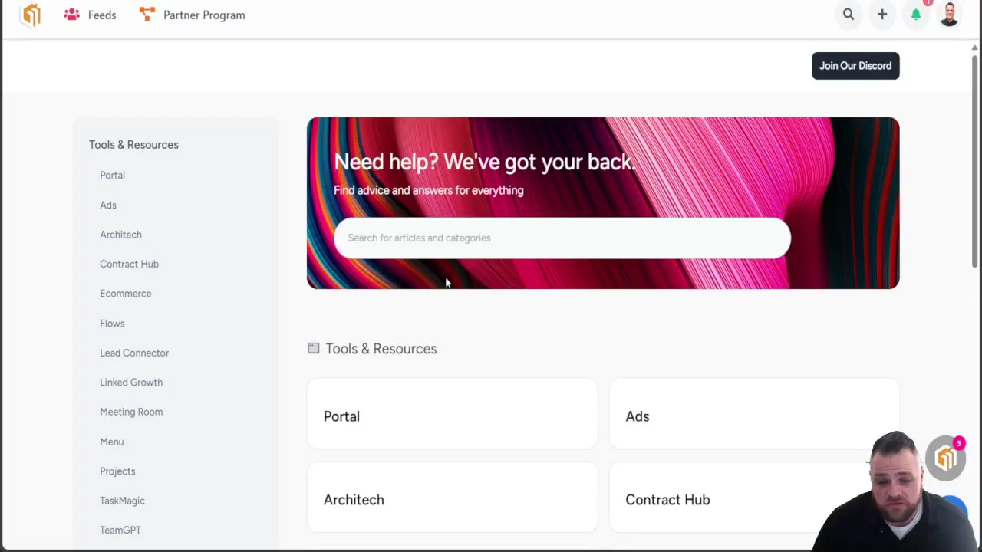Open TaskMagic from the sidebar list
The width and height of the screenshot is (982, 552).
coord(122,501)
